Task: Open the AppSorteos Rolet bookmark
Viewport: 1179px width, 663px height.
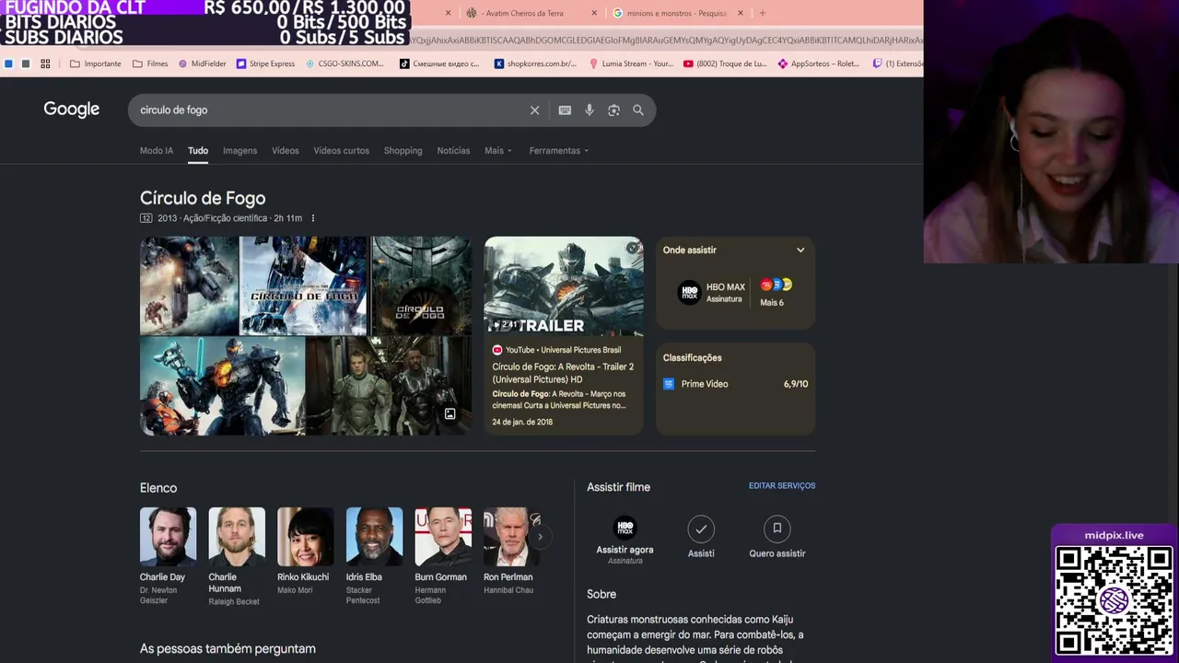Action: point(819,64)
